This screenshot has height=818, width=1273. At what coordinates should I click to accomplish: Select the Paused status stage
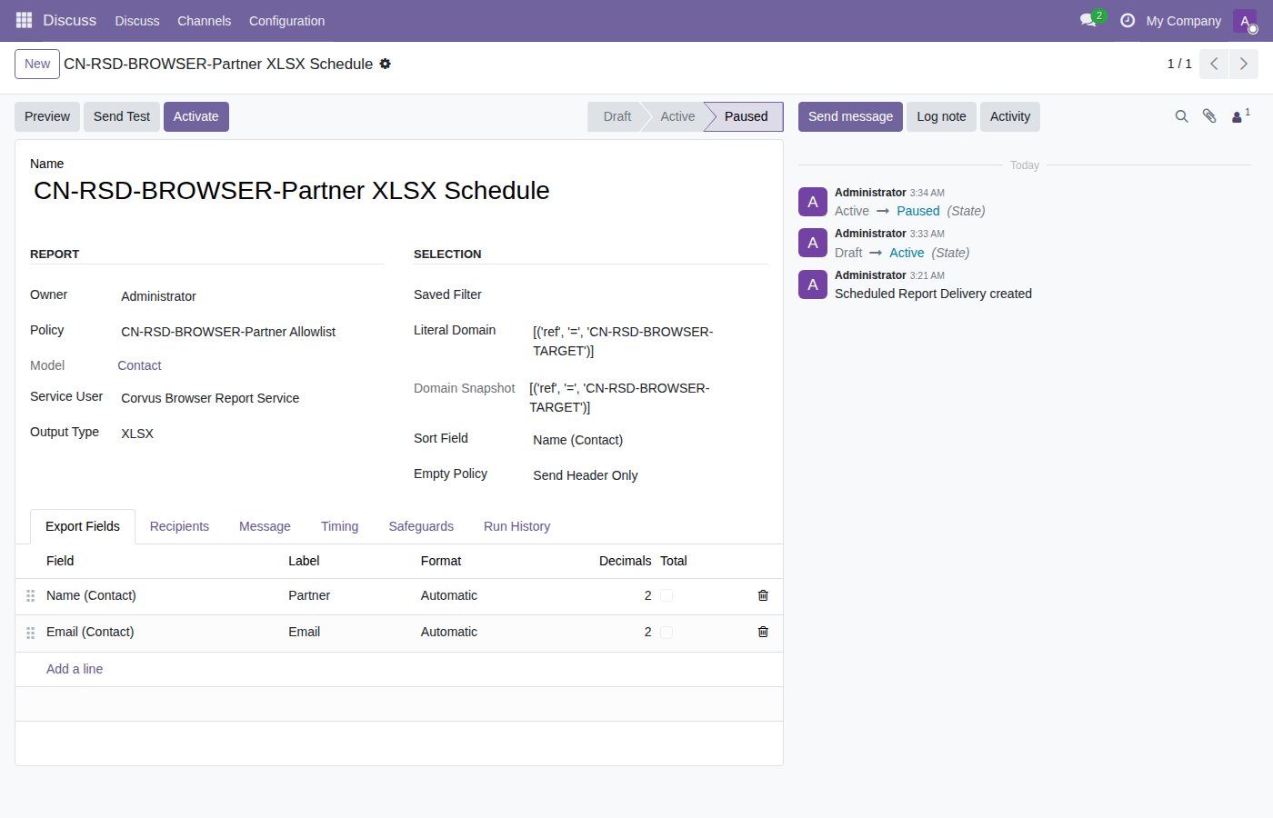[746, 116]
